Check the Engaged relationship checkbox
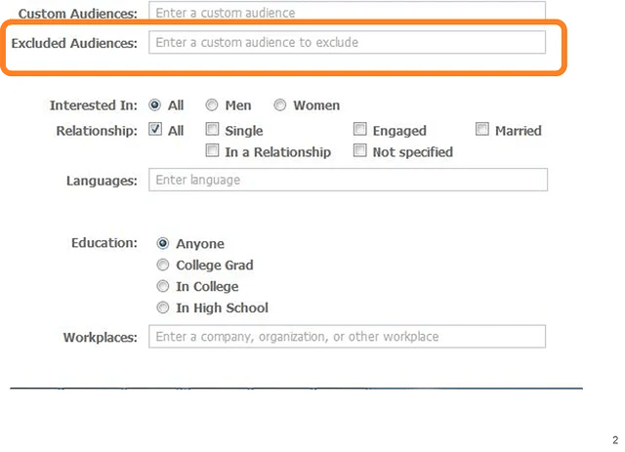 point(360,129)
